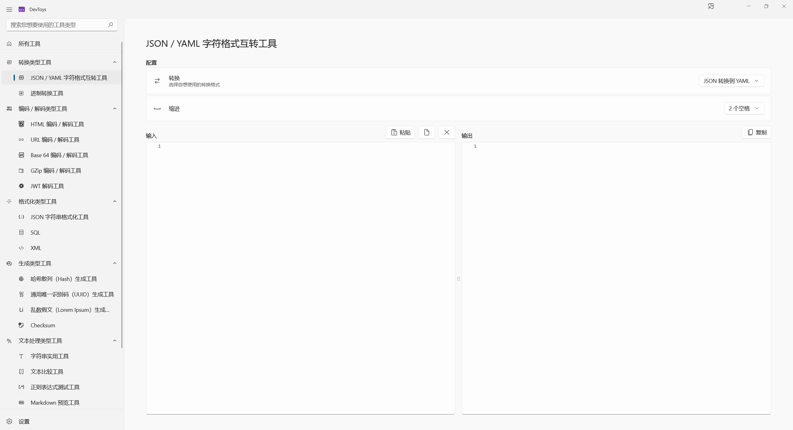
Task: Click the compact overlay mode icon
Action: click(x=711, y=6)
